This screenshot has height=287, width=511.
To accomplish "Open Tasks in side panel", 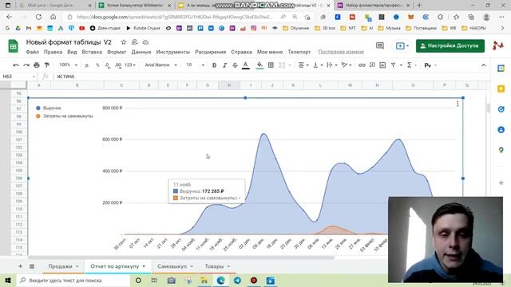I will tap(501, 109).
